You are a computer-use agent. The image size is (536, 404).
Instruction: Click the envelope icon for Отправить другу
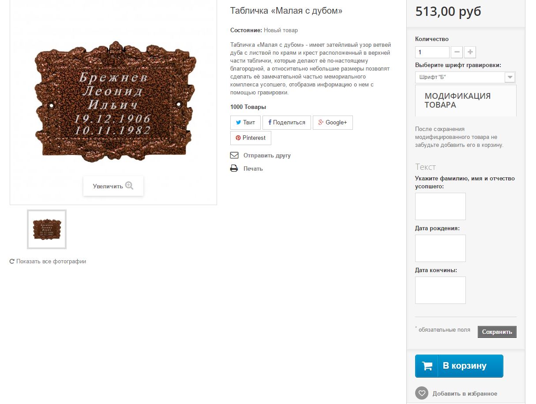coord(234,155)
